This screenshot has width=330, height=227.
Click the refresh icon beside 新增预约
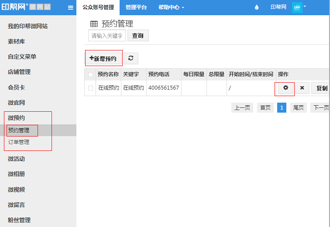[x=130, y=58]
